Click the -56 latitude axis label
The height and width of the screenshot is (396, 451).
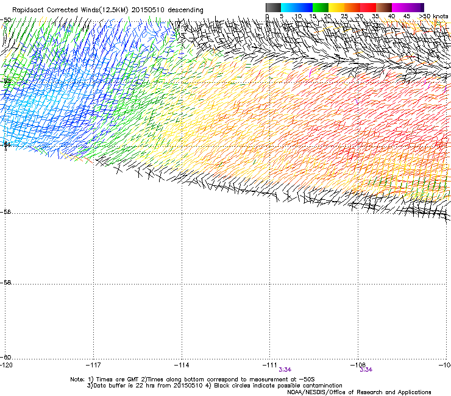[x=5, y=212]
